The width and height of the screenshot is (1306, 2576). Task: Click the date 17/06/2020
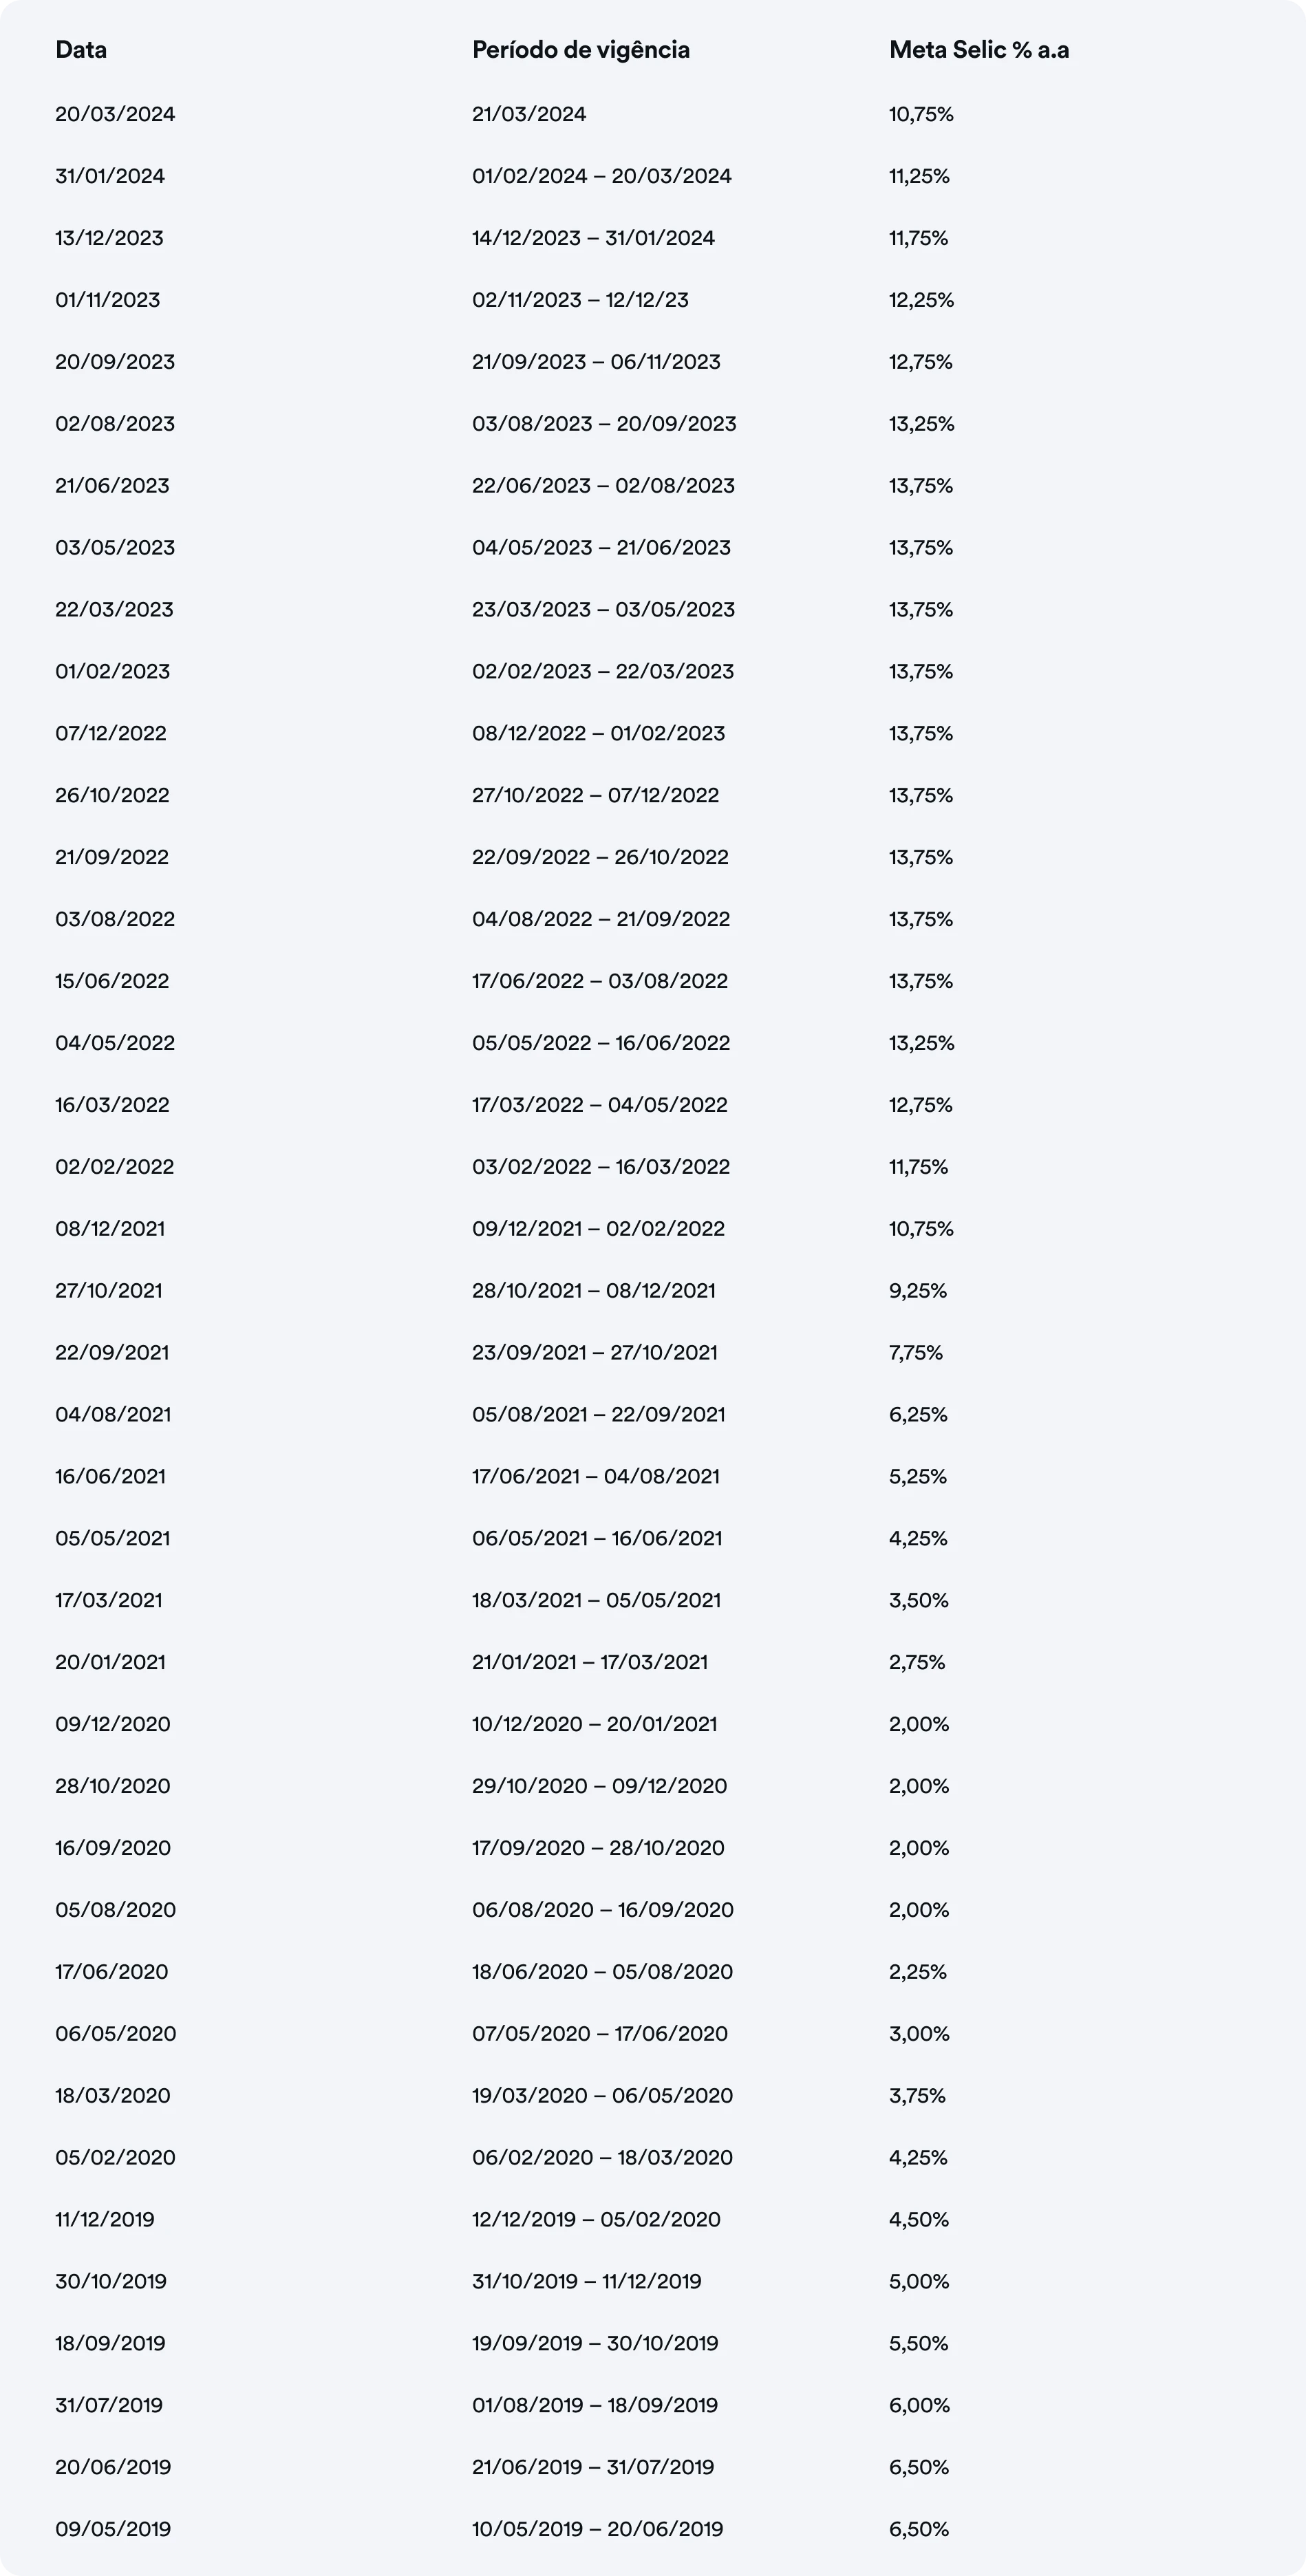112,1971
